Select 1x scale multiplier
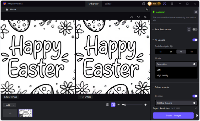200x121 pixels. [x=160, y=52]
